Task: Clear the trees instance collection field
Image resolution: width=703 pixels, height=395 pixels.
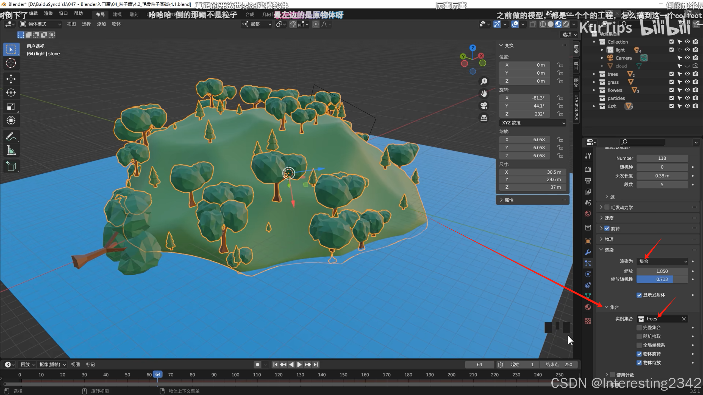Action: click(x=684, y=319)
